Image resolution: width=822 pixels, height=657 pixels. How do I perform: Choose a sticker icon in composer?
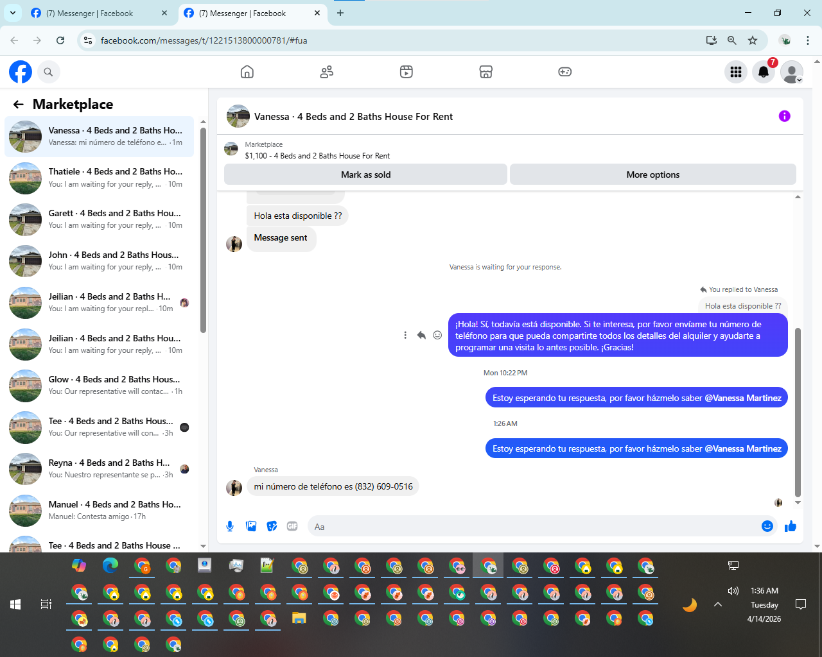coord(272,526)
